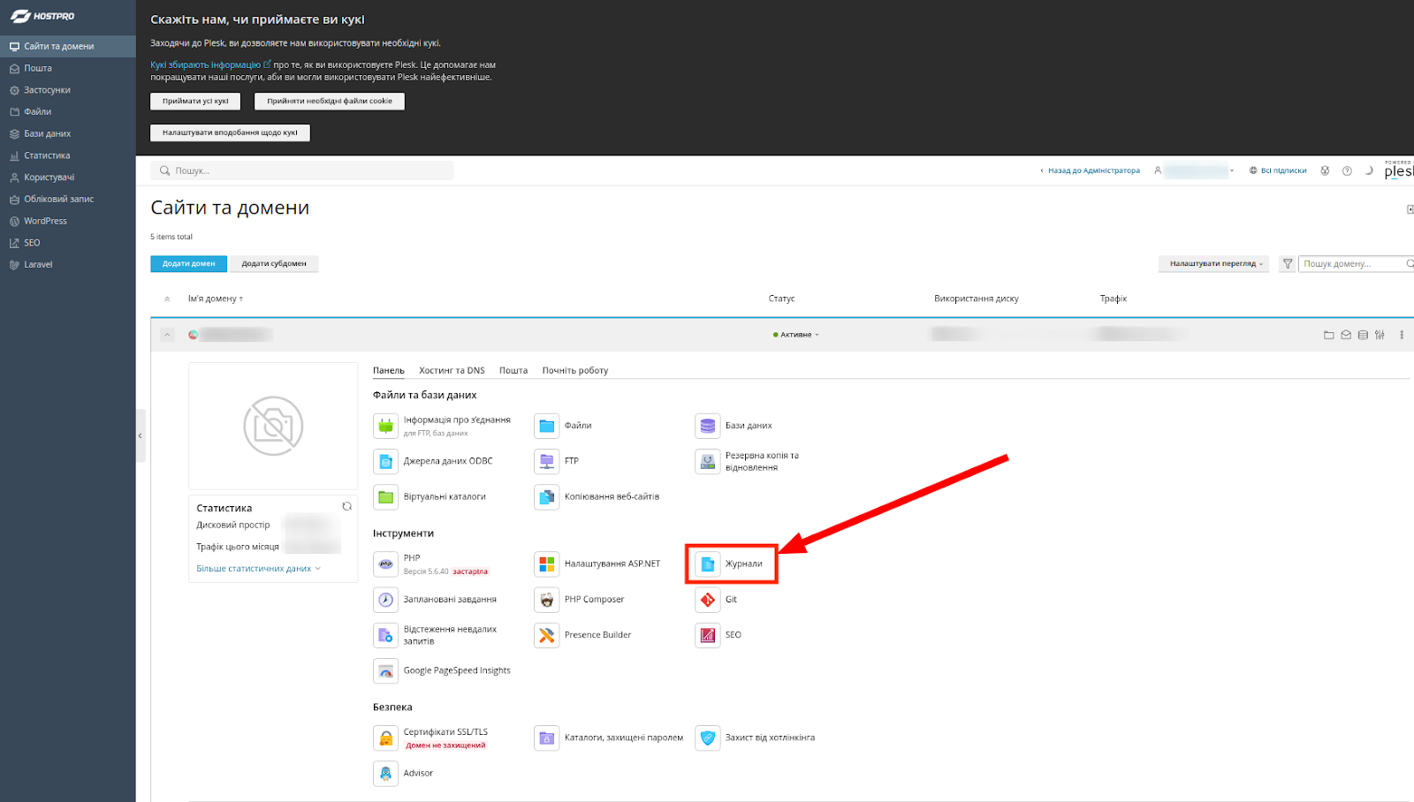
Task: Open Статистика in the sidebar
Action: pos(68,155)
